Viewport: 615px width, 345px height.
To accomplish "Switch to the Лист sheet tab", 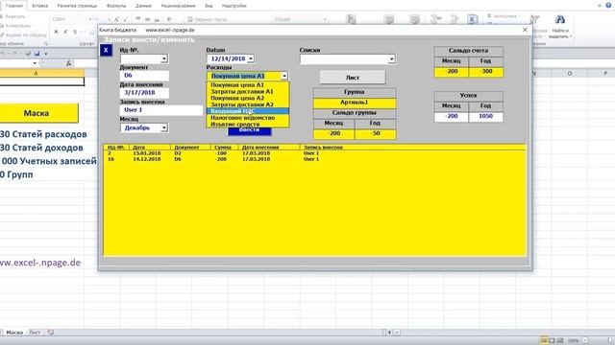I will click(x=35, y=333).
